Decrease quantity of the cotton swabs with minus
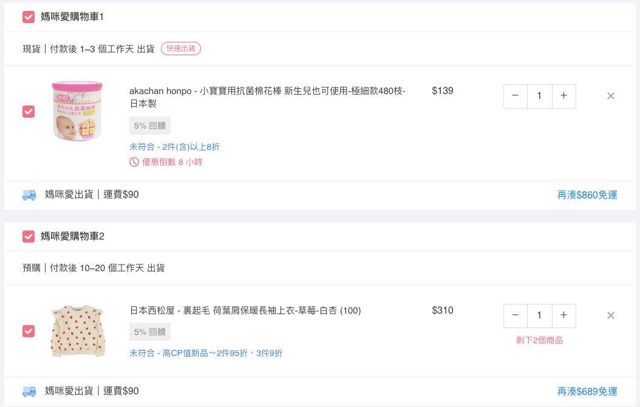 516,96
